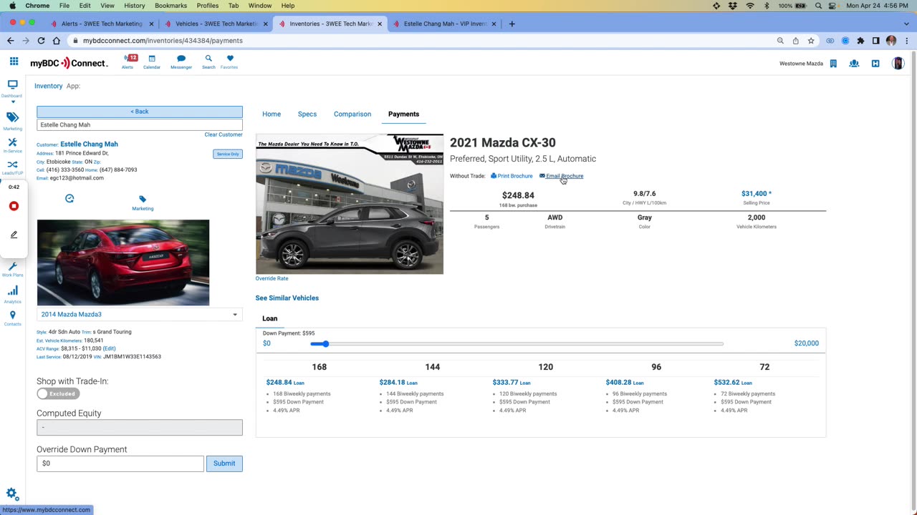Click customer history clock icon
The width and height of the screenshot is (917, 515).
69,198
